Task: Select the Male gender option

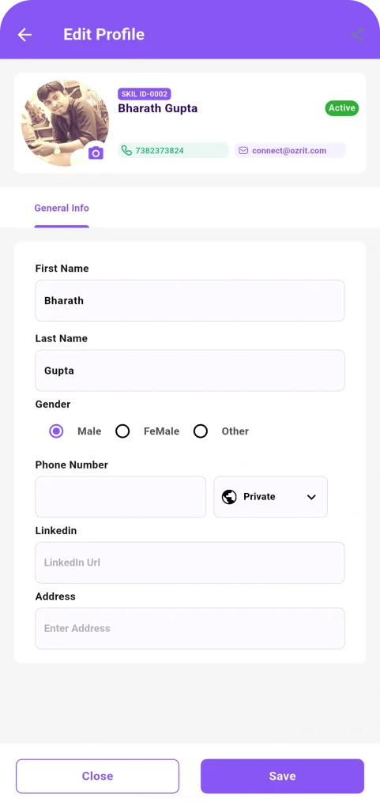Action: coord(56,431)
